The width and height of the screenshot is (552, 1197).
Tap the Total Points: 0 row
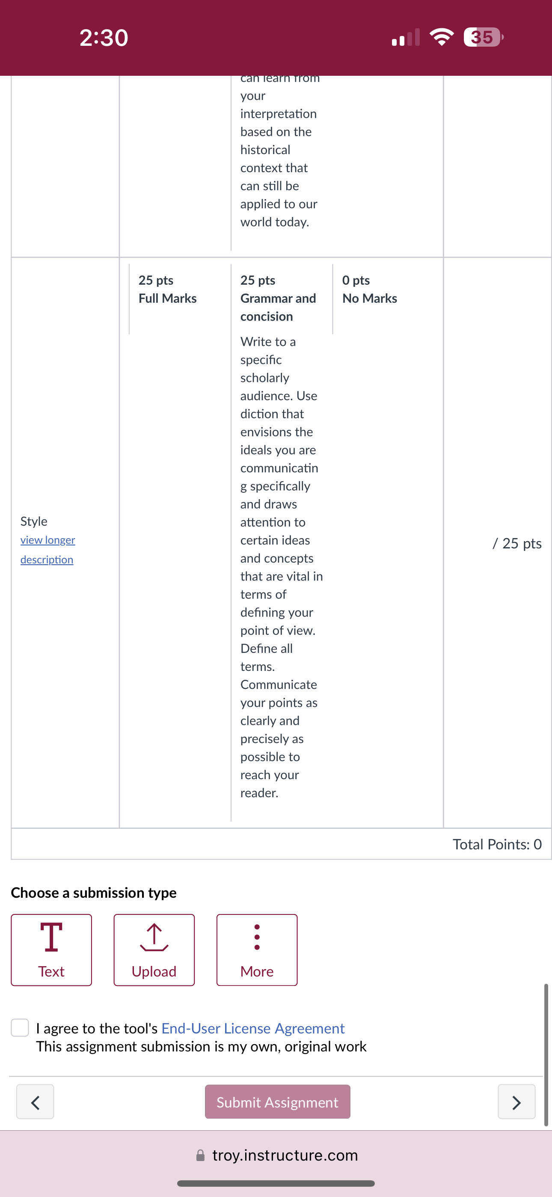(281, 844)
